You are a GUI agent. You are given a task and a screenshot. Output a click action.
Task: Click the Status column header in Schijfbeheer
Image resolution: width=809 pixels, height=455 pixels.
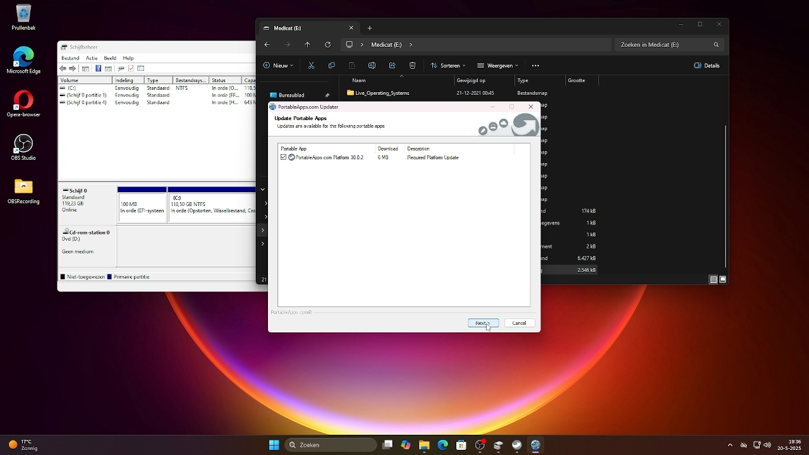click(x=225, y=80)
